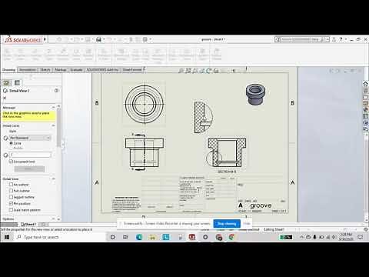Enable the No outline checkbox
369x277 pixels.
tap(11, 185)
